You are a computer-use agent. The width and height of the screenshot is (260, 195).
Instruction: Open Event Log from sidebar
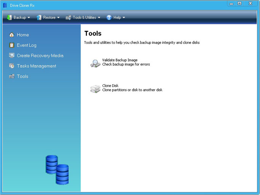click(27, 45)
